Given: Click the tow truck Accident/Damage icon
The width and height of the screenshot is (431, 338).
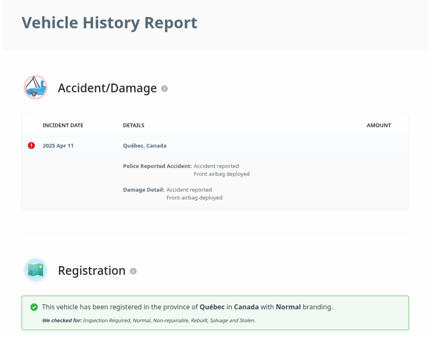Looking at the screenshot, I should [35, 88].
